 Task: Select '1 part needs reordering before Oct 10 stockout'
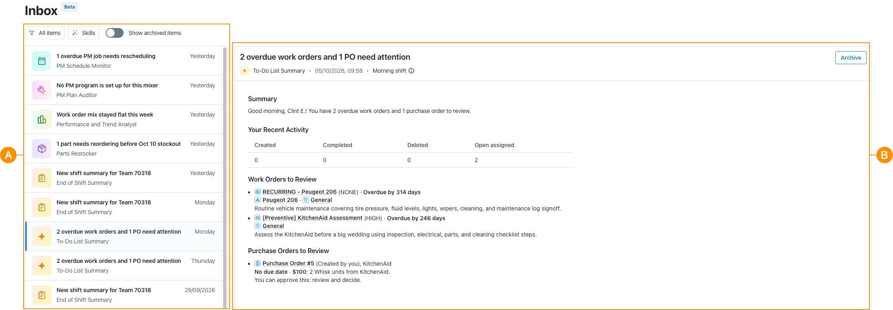pyautogui.click(x=124, y=149)
